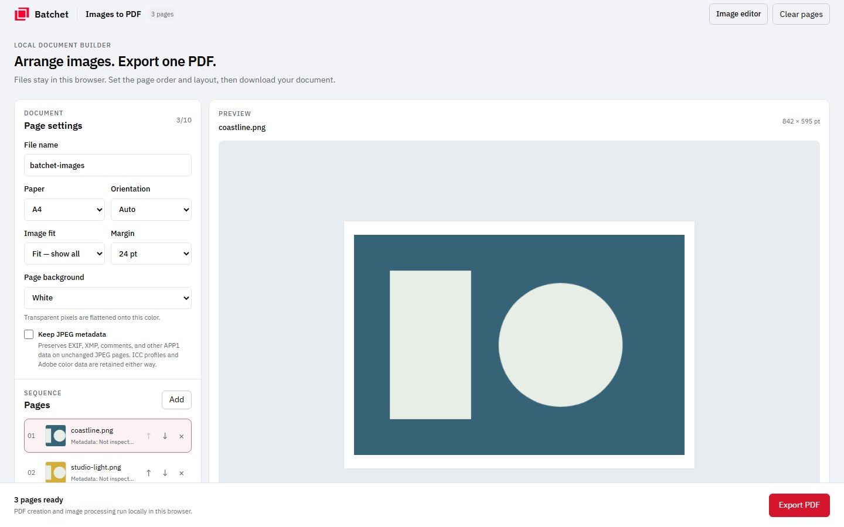The image size is (844, 527).
Task: Click Clear pages button
Action: pos(801,14)
